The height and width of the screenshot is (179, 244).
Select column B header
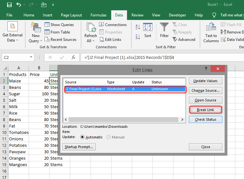click(x=39, y=68)
